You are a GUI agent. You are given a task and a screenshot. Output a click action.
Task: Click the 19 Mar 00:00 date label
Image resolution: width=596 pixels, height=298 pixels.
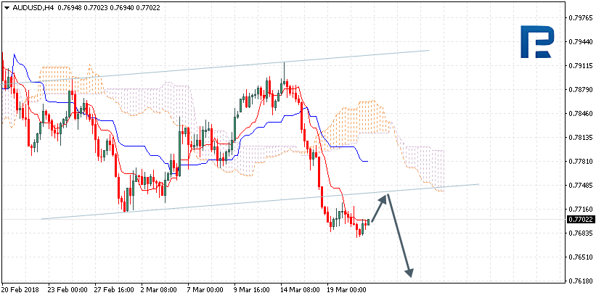[348, 289]
